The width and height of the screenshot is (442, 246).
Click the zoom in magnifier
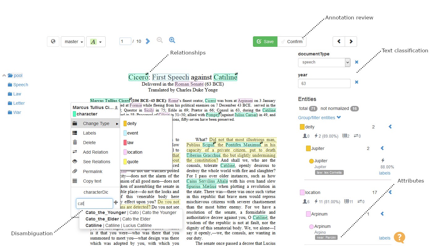tap(172, 40)
